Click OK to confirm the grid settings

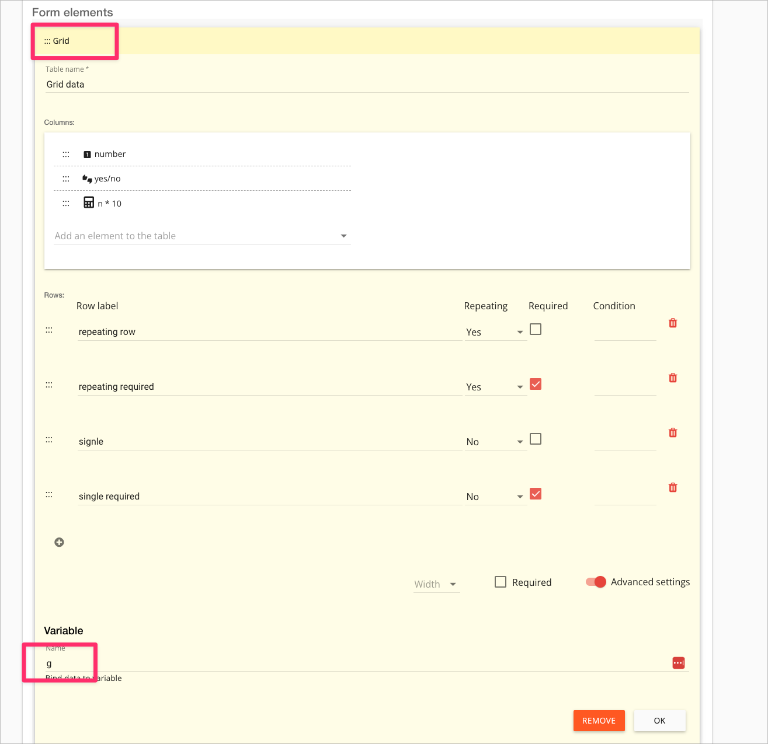point(659,721)
